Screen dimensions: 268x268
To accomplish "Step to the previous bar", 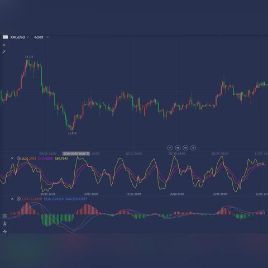I will pos(178,148).
